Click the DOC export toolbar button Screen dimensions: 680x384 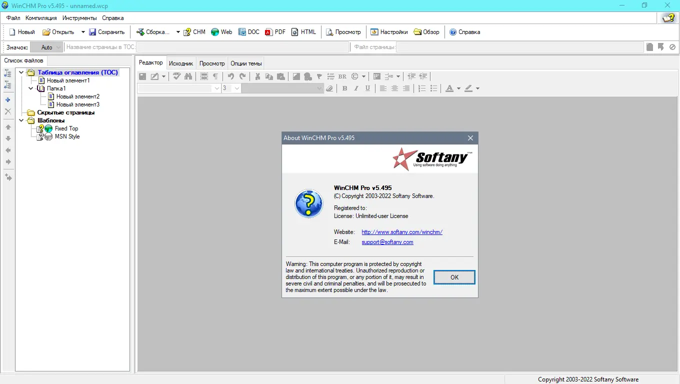[x=249, y=32]
